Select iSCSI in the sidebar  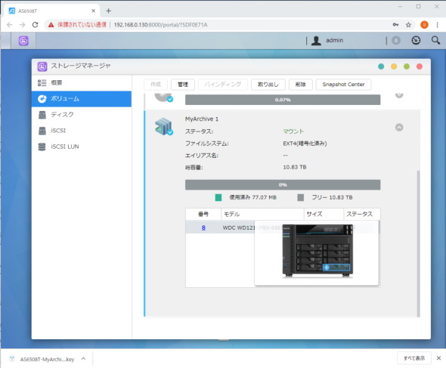(82, 131)
